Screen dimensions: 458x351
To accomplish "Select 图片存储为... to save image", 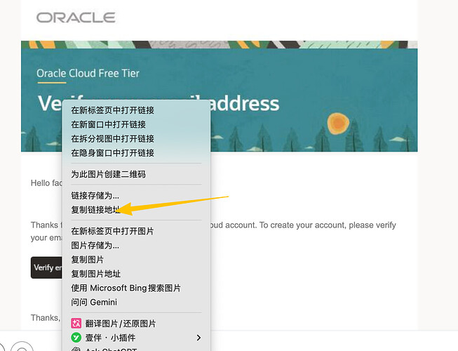I will coord(136,246).
